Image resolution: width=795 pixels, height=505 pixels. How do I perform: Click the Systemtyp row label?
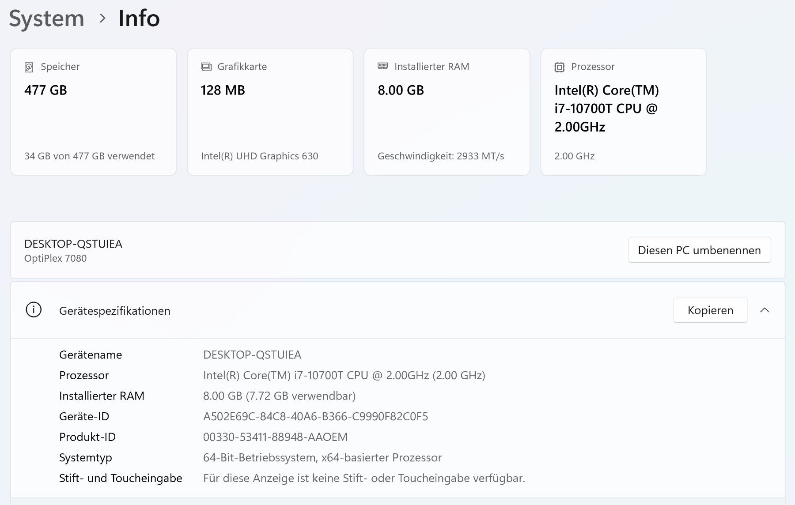point(86,458)
